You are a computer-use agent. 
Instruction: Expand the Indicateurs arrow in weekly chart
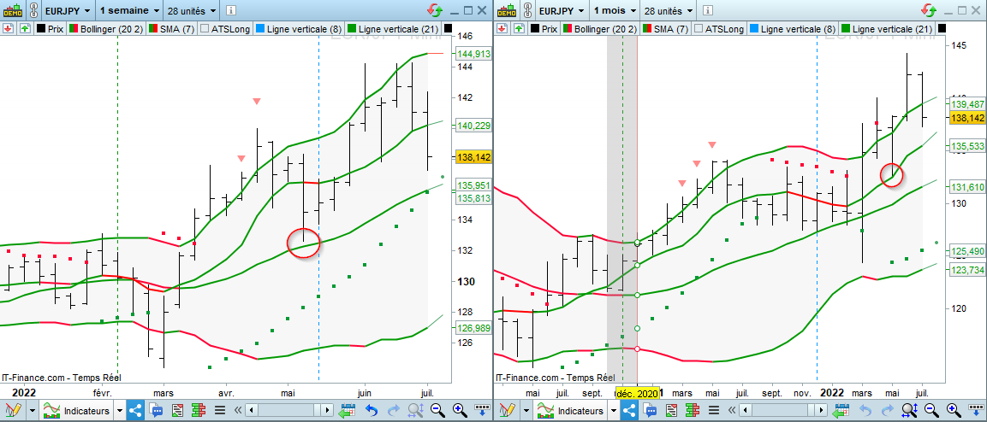coord(120,411)
